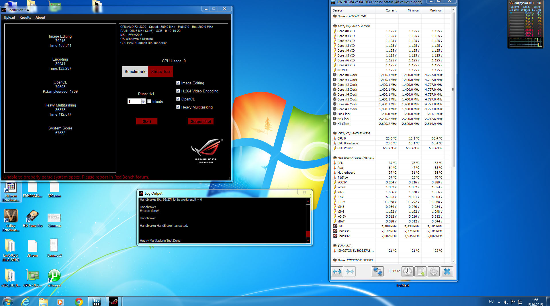This screenshot has width=550, height=306.
Task: Open HWiNFO remote network monitors button
Action: (x=378, y=271)
